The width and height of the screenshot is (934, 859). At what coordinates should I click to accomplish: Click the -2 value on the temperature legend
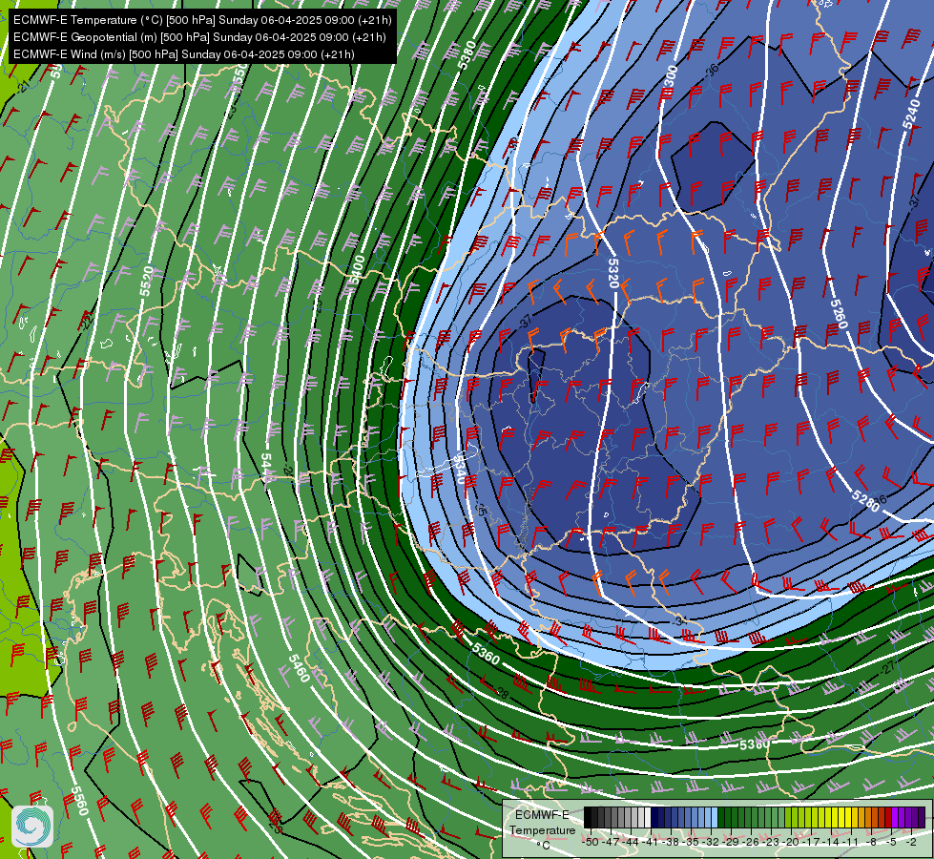tap(911, 842)
